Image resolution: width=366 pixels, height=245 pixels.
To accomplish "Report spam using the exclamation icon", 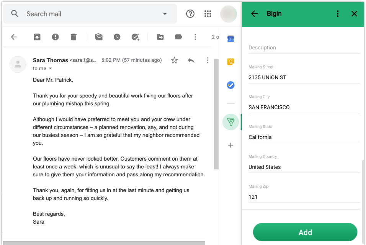I will [x=55, y=37].
